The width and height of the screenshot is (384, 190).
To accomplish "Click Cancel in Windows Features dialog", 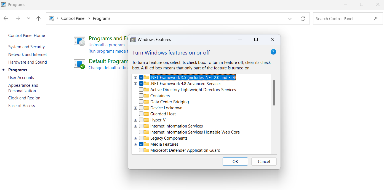I will 264,162.
